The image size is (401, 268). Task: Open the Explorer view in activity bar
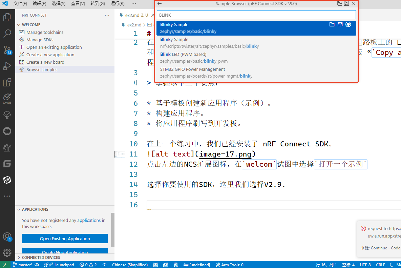pos(7,17)
